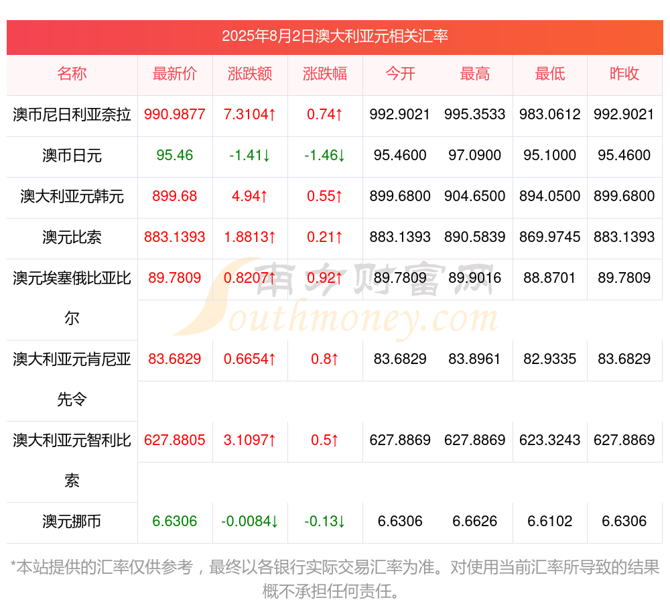Select the change percent 0.21↑
Image resolution: width=670 pixels, height=612 pixels.
coord(325,237)
